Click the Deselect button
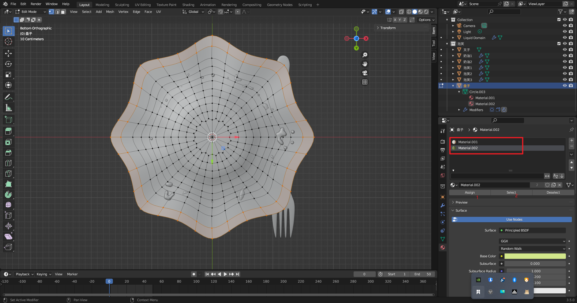The image size is (577, 303). (x=553, y=192)
